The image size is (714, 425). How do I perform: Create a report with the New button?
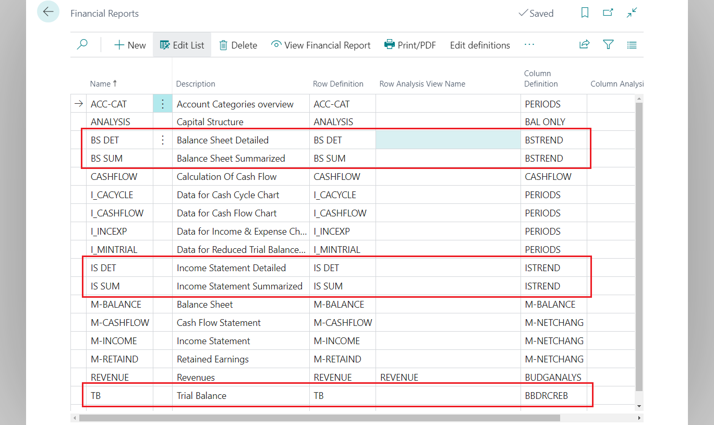[129, 45]
